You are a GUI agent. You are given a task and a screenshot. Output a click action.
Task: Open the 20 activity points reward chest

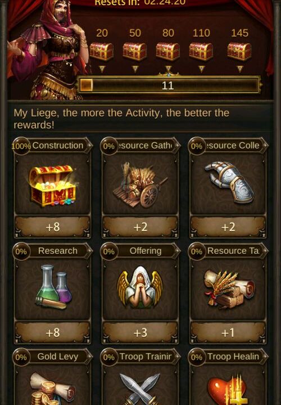coord(101,51)
